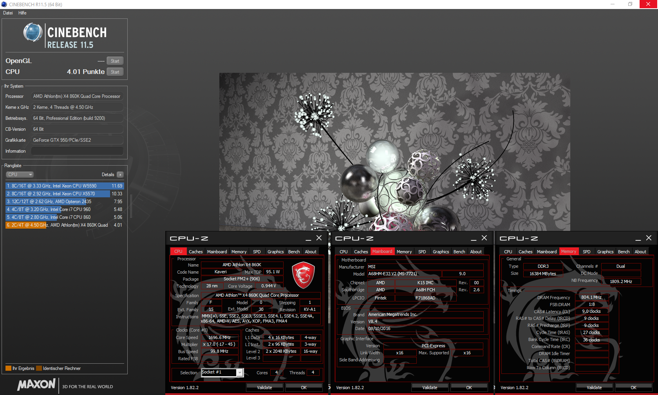Click the DRAM Frequency 804.1 MHz value
The height and width of the screenshot is (395, 658).
pyautogui.click(x=591, y=298)
